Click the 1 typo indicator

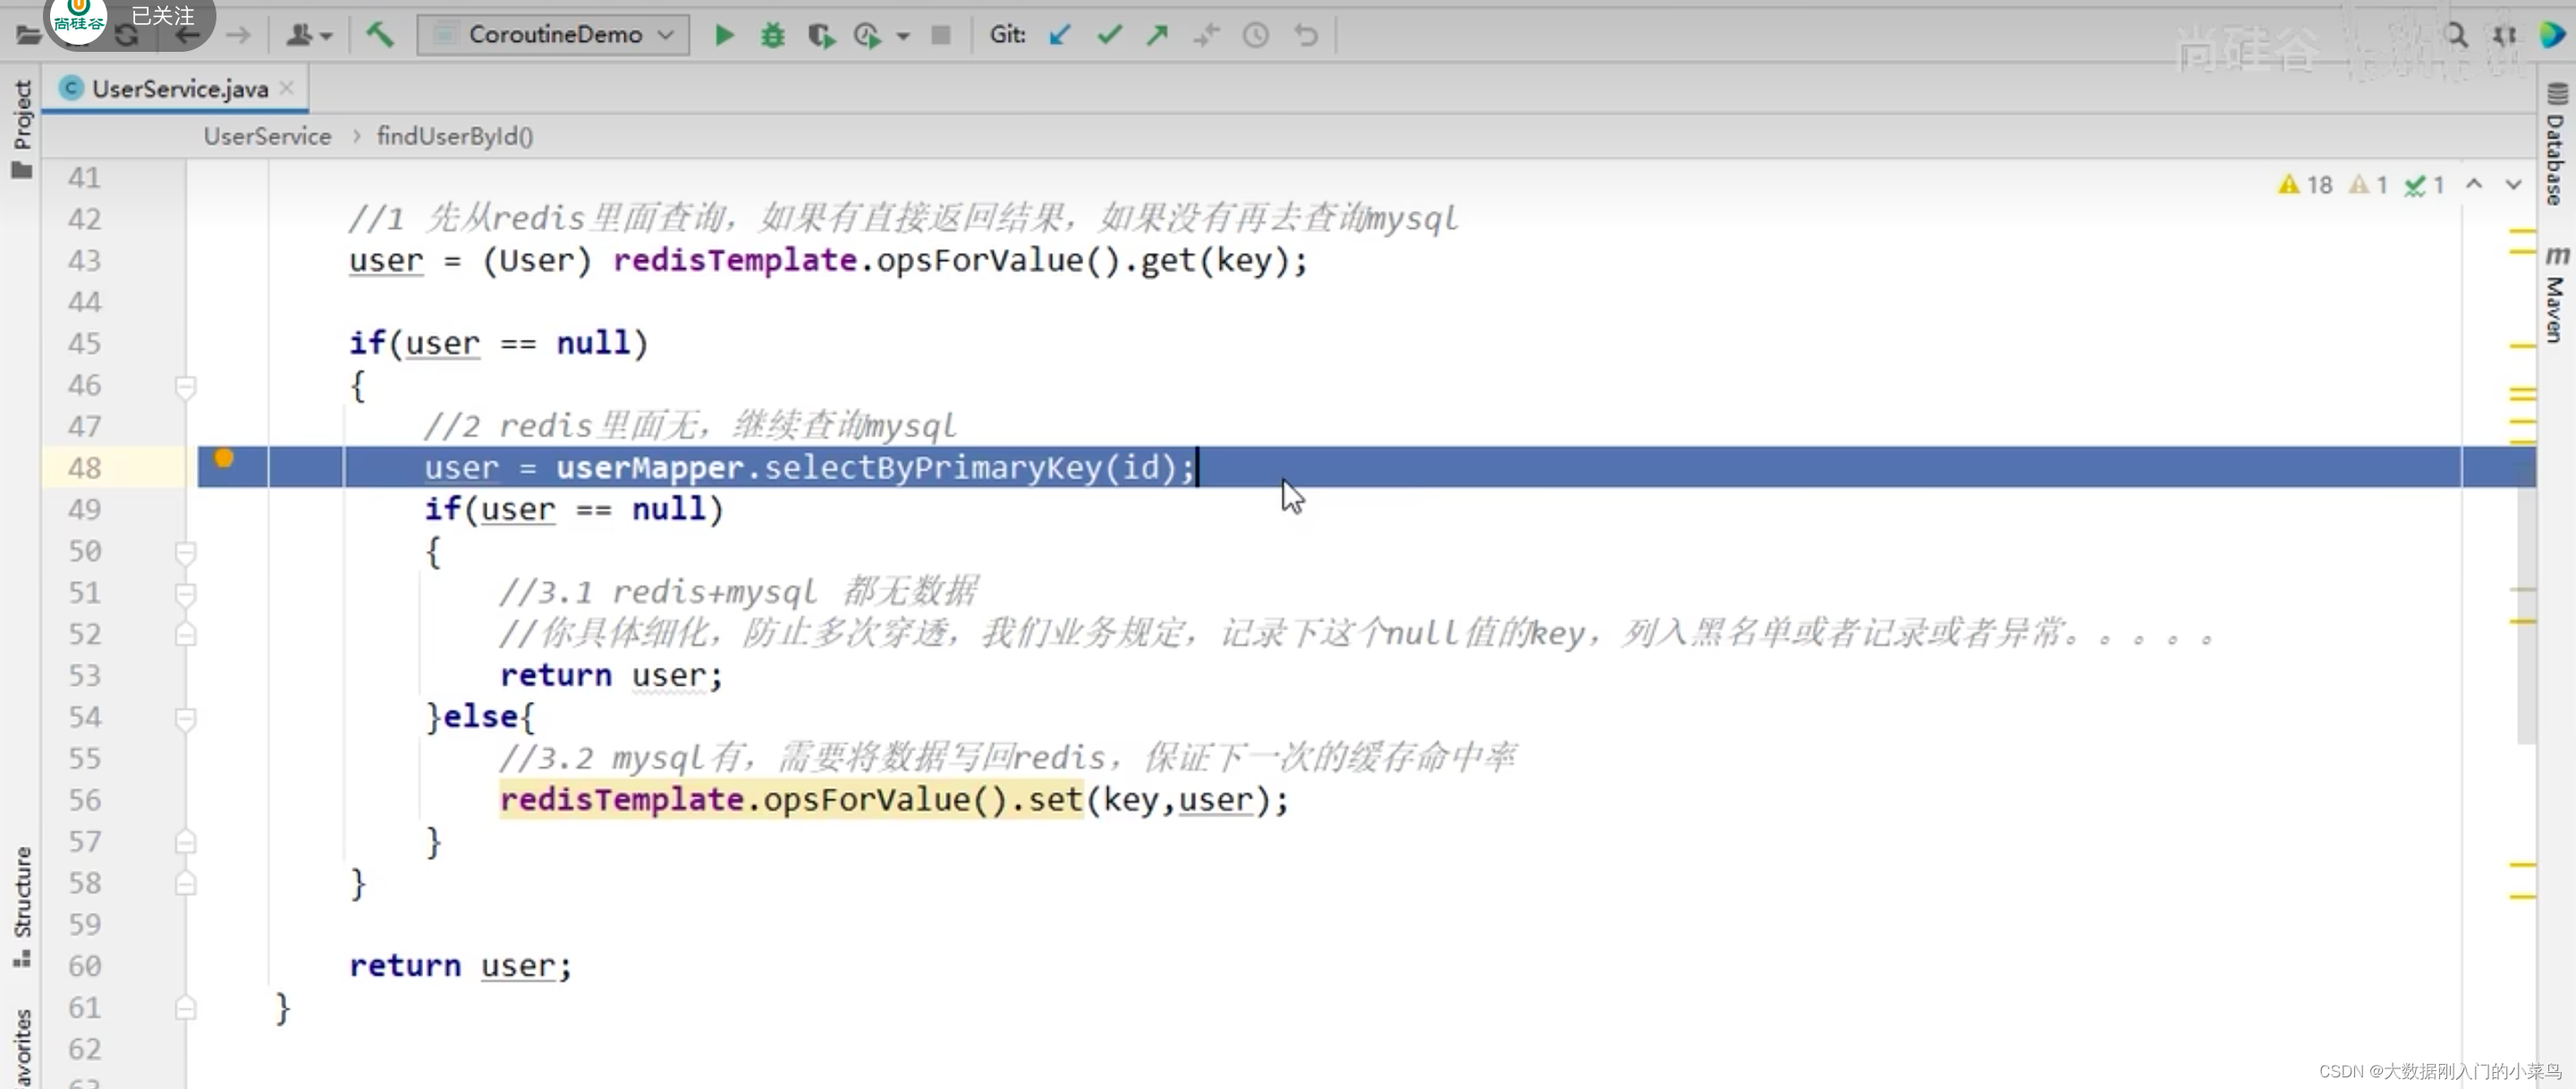[x=2425, y=185]
